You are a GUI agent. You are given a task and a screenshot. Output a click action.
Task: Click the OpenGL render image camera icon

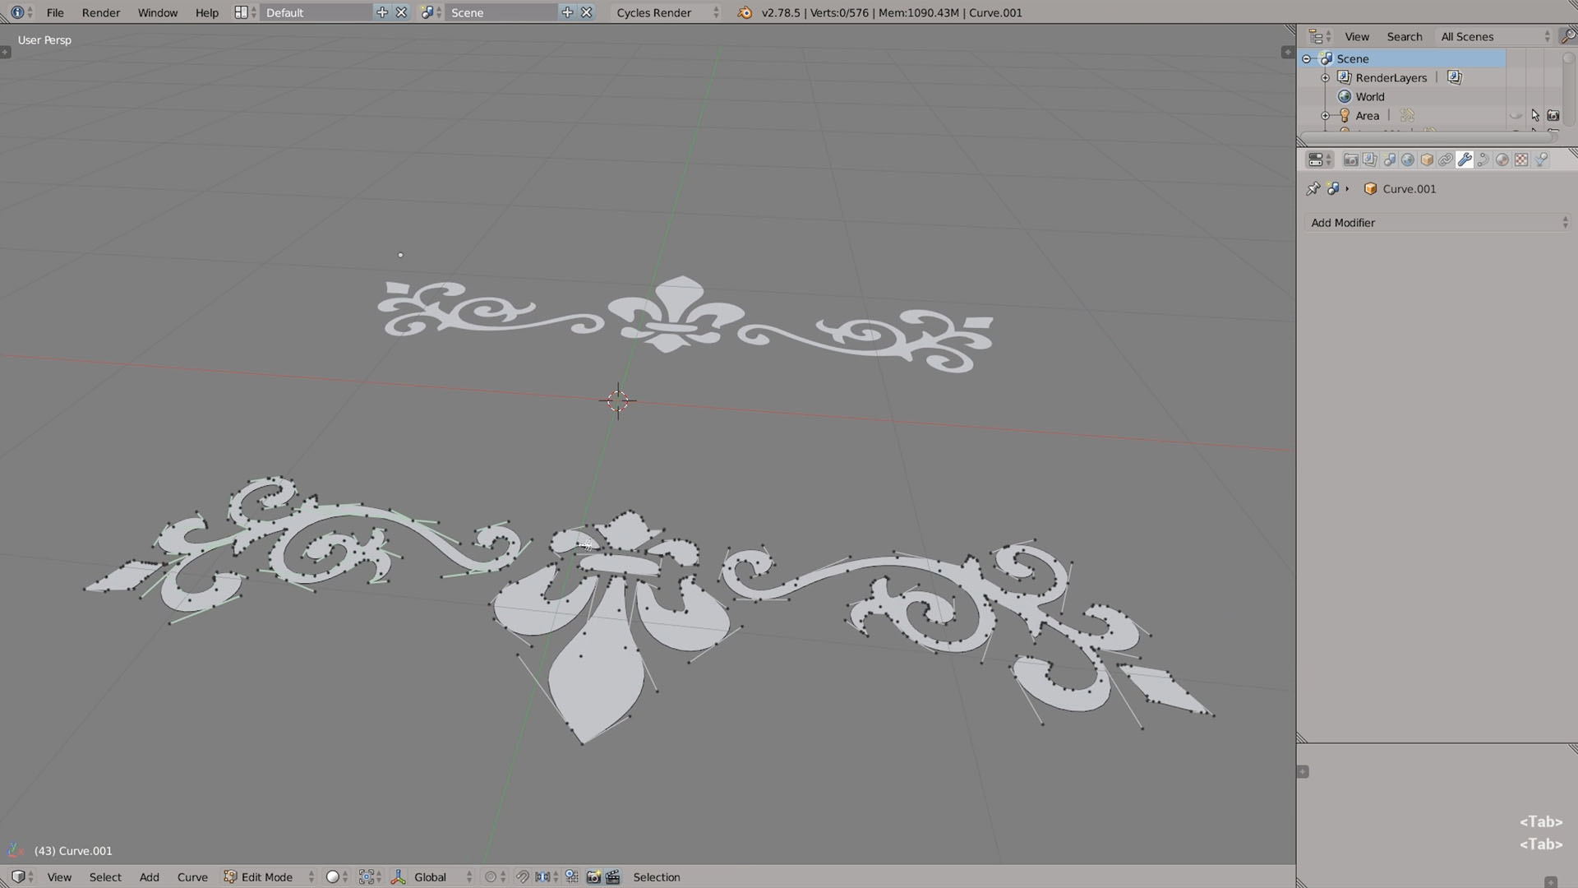[x=593, y=877]
